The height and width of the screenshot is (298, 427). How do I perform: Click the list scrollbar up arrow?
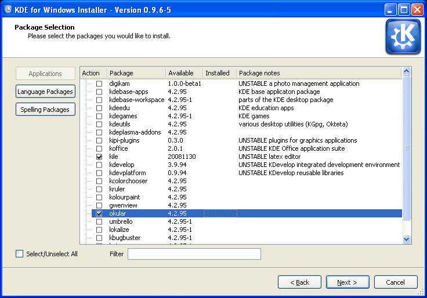click(407, 71)
